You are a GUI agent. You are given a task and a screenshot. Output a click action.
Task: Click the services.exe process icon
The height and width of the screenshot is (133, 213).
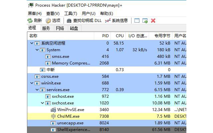click(43, 90)
